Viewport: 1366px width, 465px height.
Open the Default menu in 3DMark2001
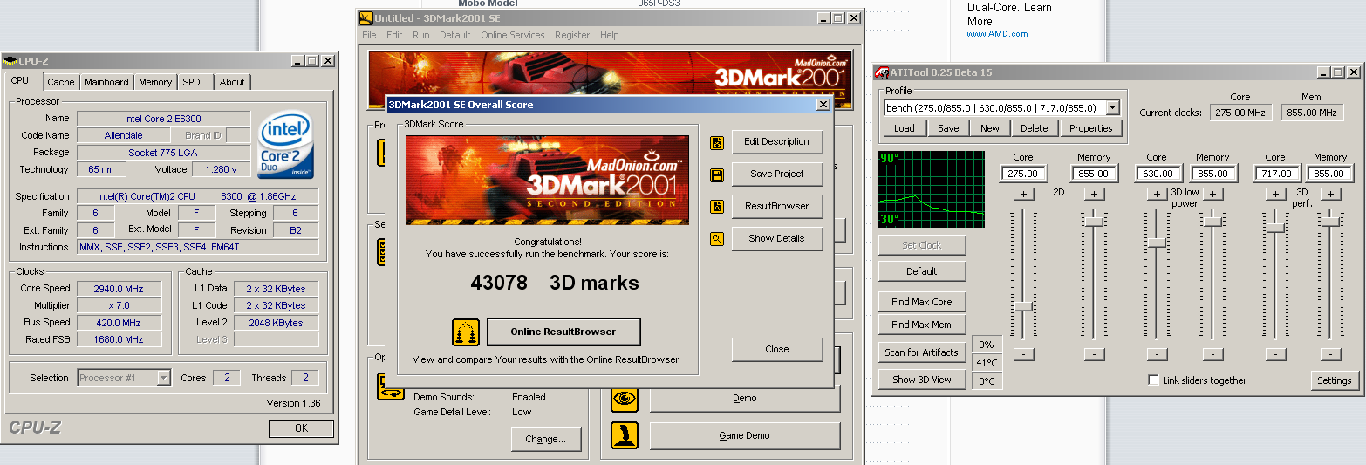455,35
